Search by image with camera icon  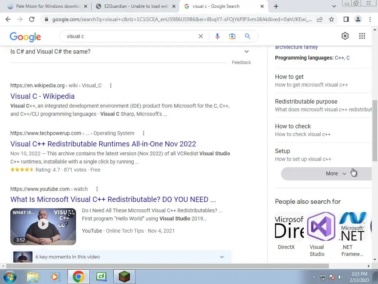coord(232,36)
